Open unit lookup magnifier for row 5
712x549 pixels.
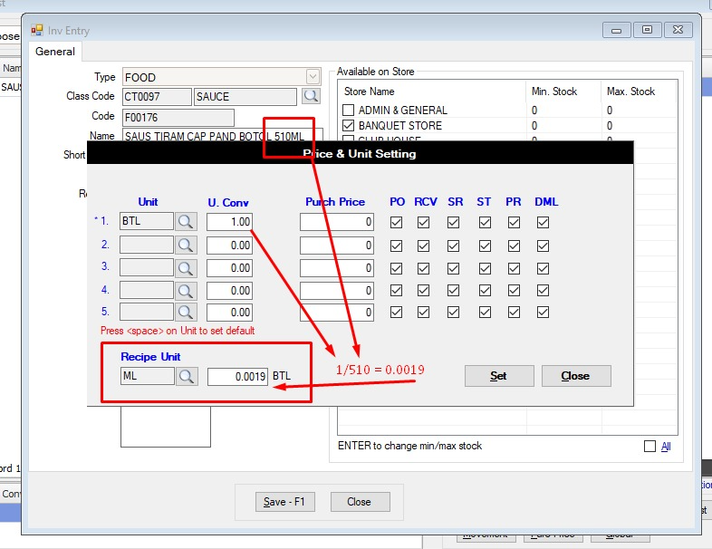(186, 312)
